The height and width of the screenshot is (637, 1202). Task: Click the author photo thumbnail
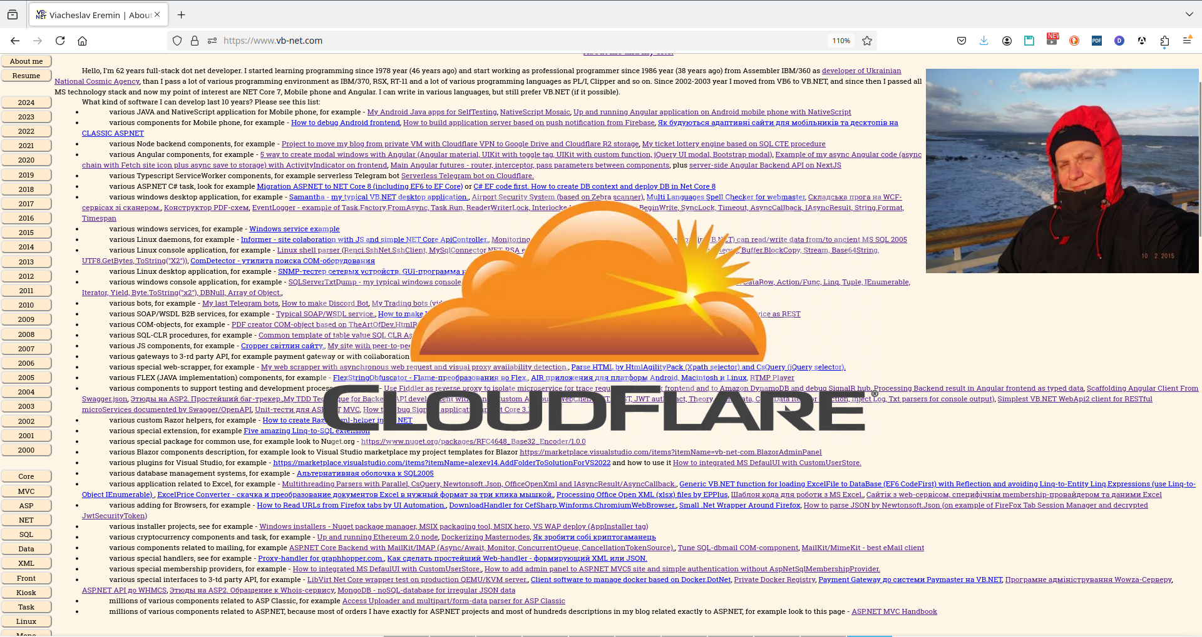click(1062, 171)
